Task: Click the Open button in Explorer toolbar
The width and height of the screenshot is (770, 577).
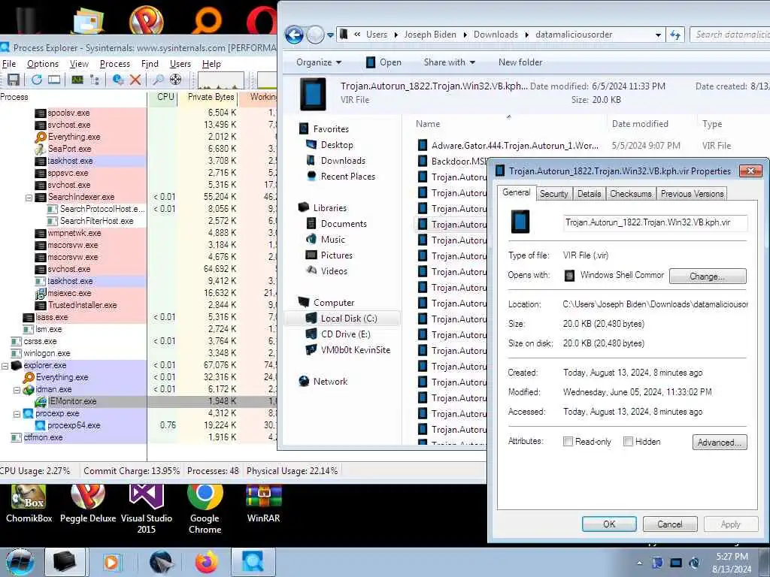Action: click(x=384, y=62)
